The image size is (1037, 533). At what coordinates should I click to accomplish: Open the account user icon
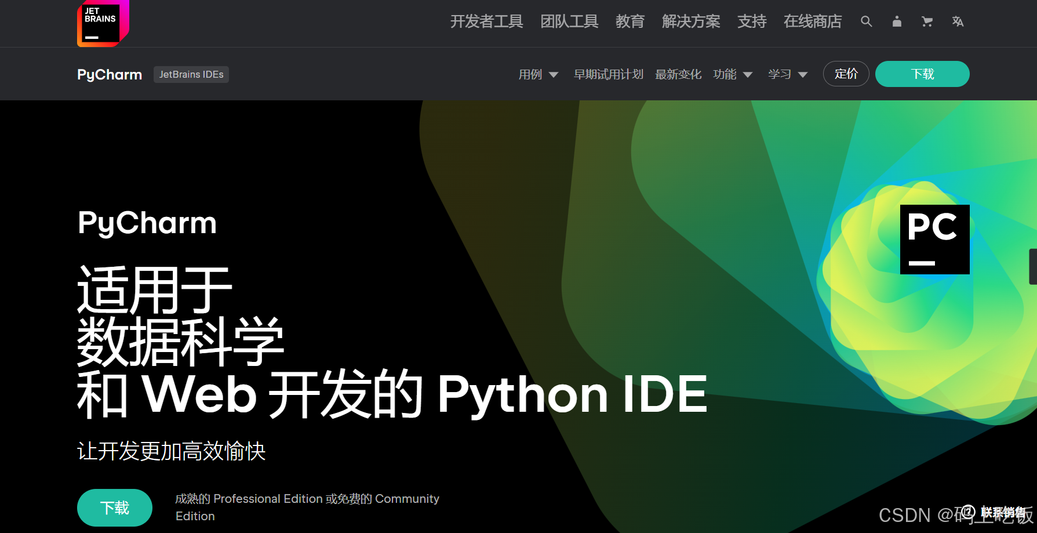pos(897,21)
